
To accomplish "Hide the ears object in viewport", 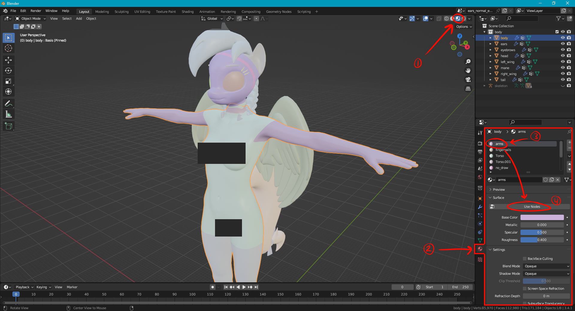I will point(563,44).
